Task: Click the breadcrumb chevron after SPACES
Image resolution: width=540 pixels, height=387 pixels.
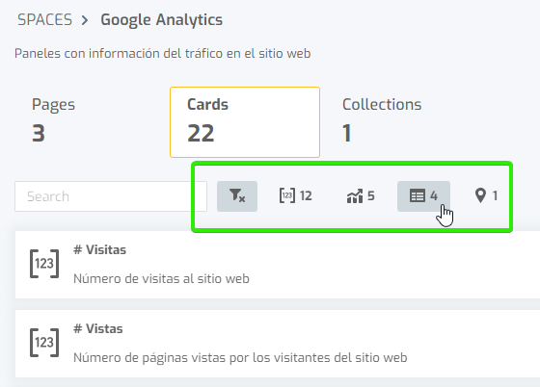Action: [85, 20]
